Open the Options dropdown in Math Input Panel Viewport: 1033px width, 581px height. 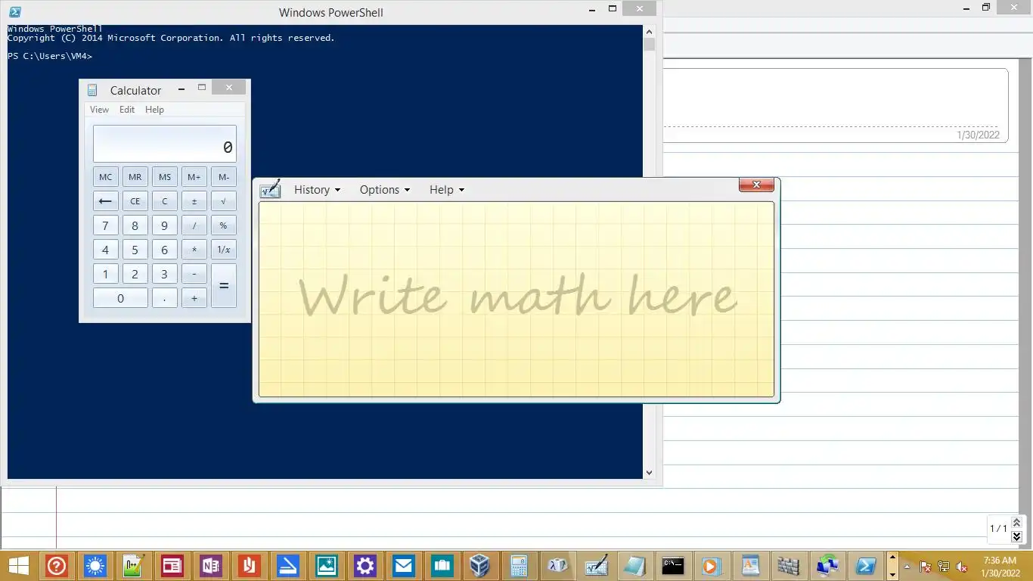coord(384,190)
